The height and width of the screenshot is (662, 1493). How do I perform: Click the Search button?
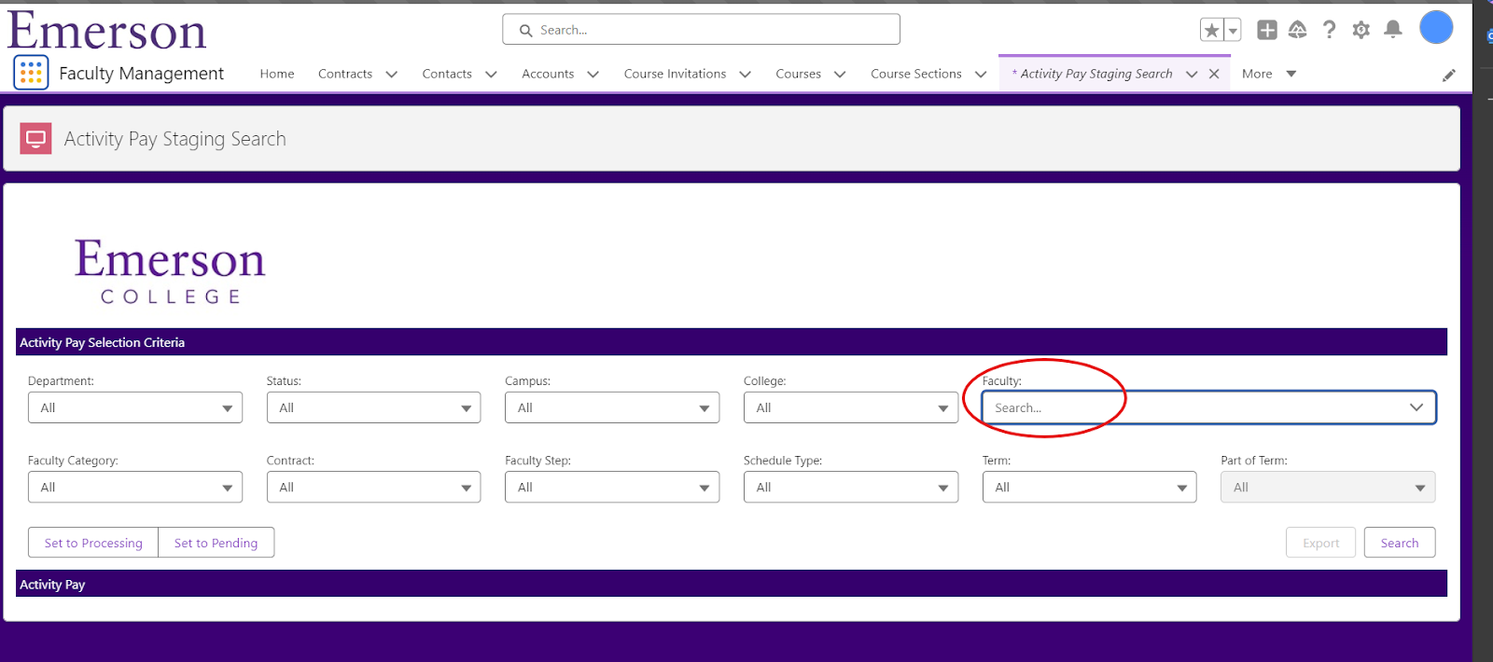pyautogui.click(x=1400, y=543)
